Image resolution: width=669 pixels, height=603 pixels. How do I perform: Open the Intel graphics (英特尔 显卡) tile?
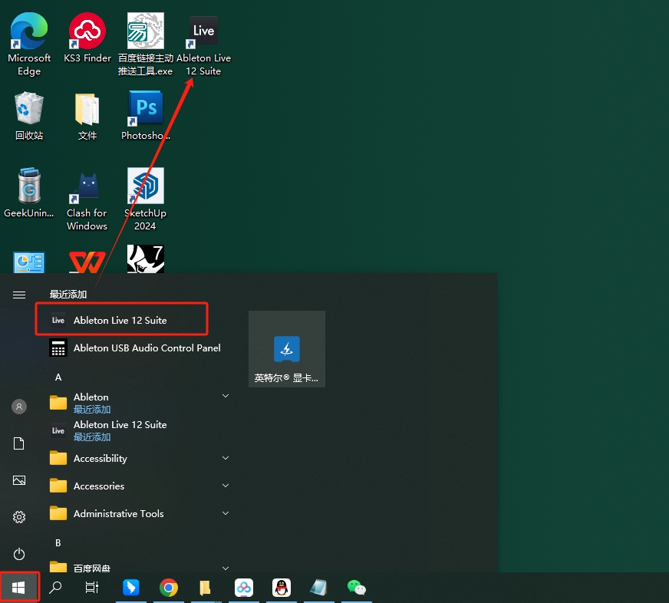[x=287, y=349]
